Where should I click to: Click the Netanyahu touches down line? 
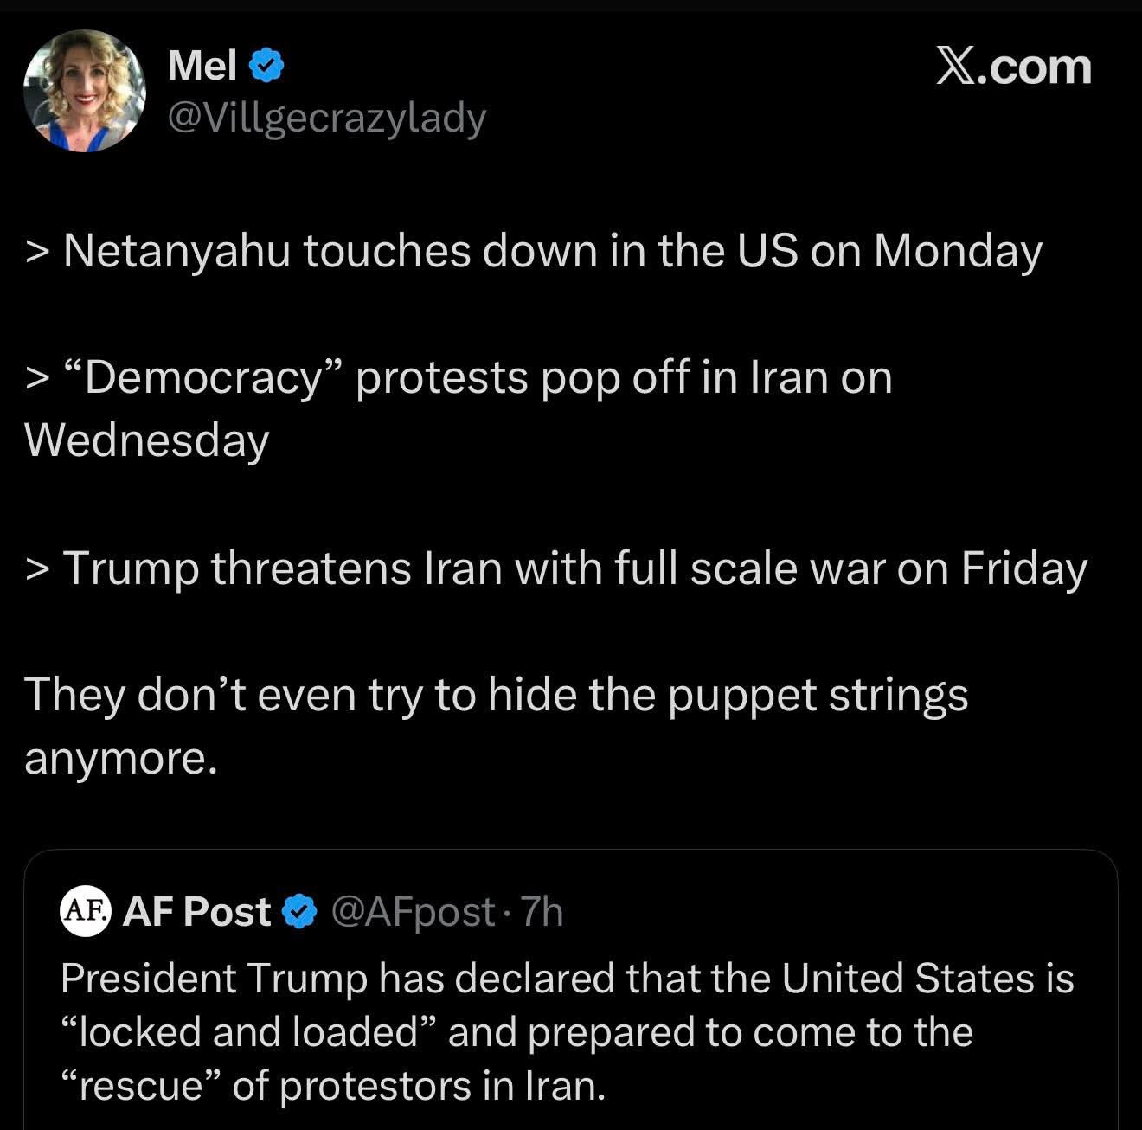point(533,251)
